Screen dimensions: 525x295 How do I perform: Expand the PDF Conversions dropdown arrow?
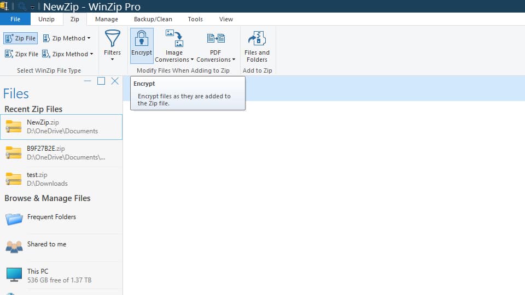[234, 60]
